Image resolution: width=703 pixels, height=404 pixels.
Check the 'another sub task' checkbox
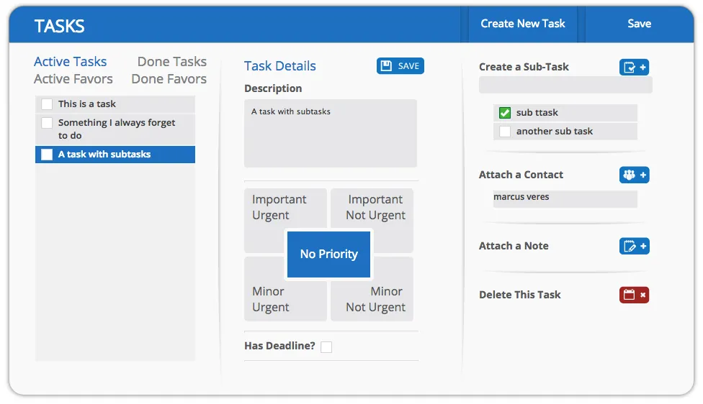point(505,132)
